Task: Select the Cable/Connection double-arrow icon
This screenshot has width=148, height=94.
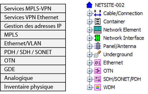Action: [98, 13]
